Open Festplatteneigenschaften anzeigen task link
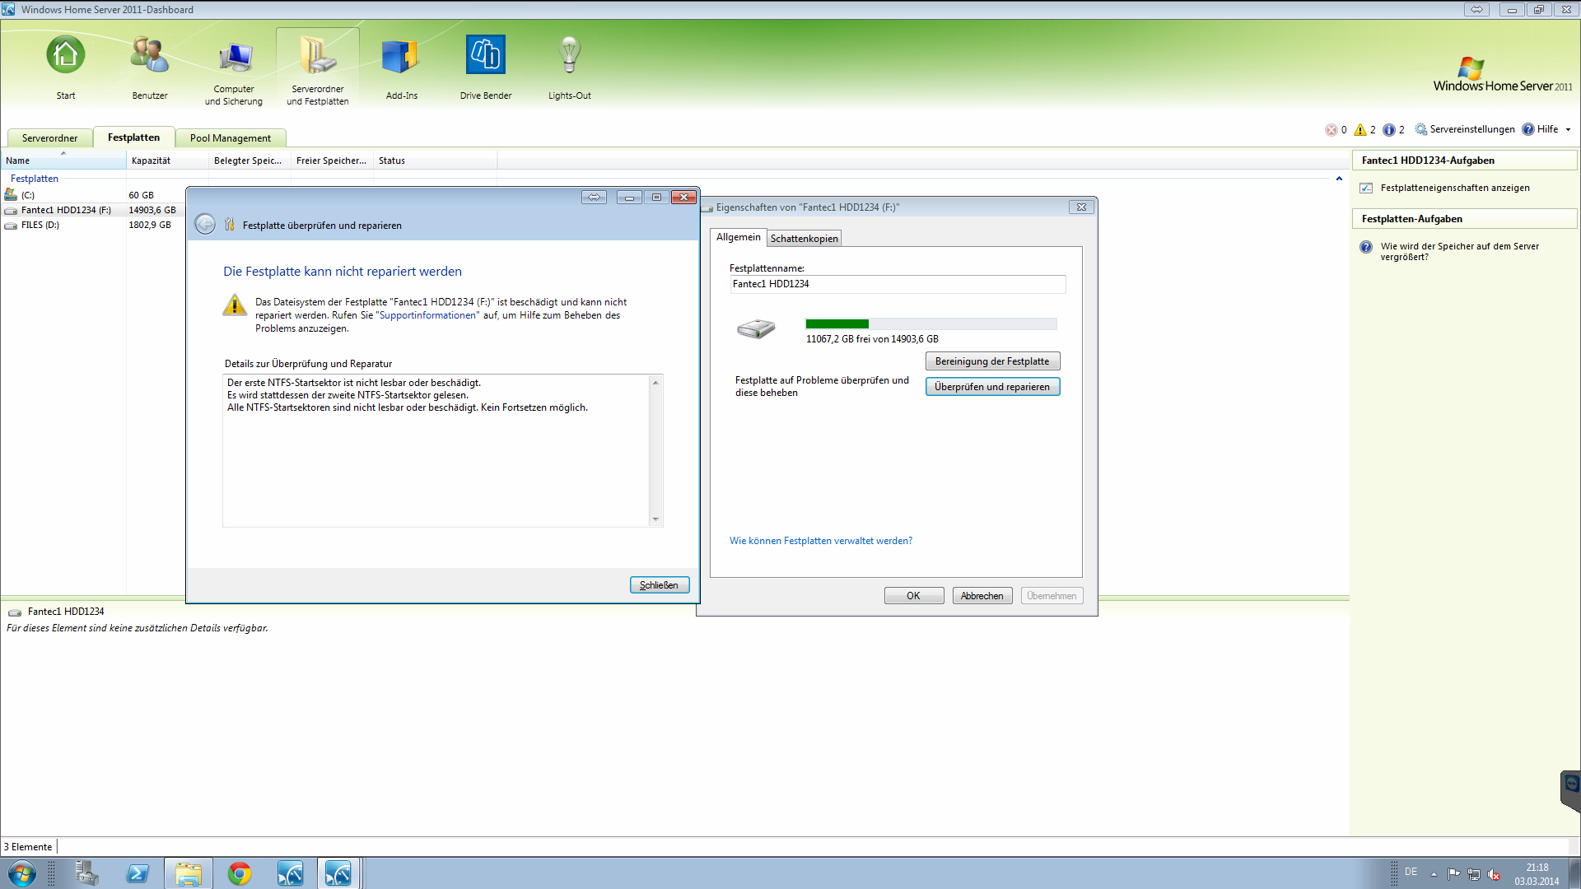 tap(1455, 189)
